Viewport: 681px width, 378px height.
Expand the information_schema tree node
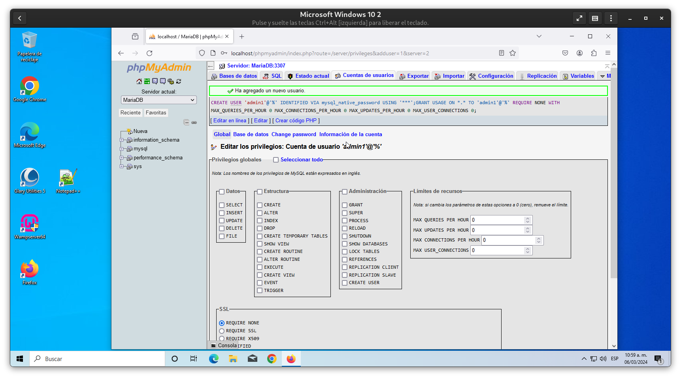click(x=122, y=140)
